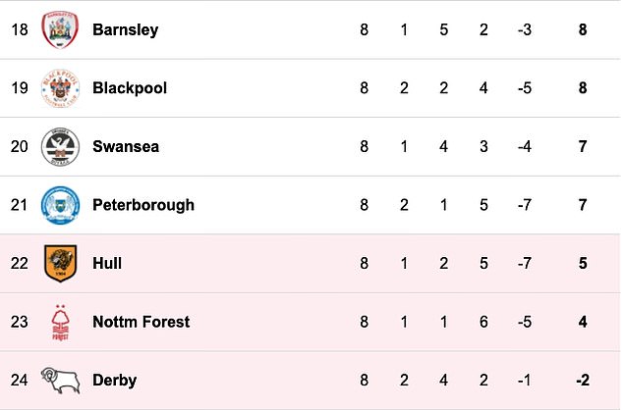Screen dimensions: 623x410
Task: Click the Nottm Forest tree logo
Action: (x=60, y=323)
